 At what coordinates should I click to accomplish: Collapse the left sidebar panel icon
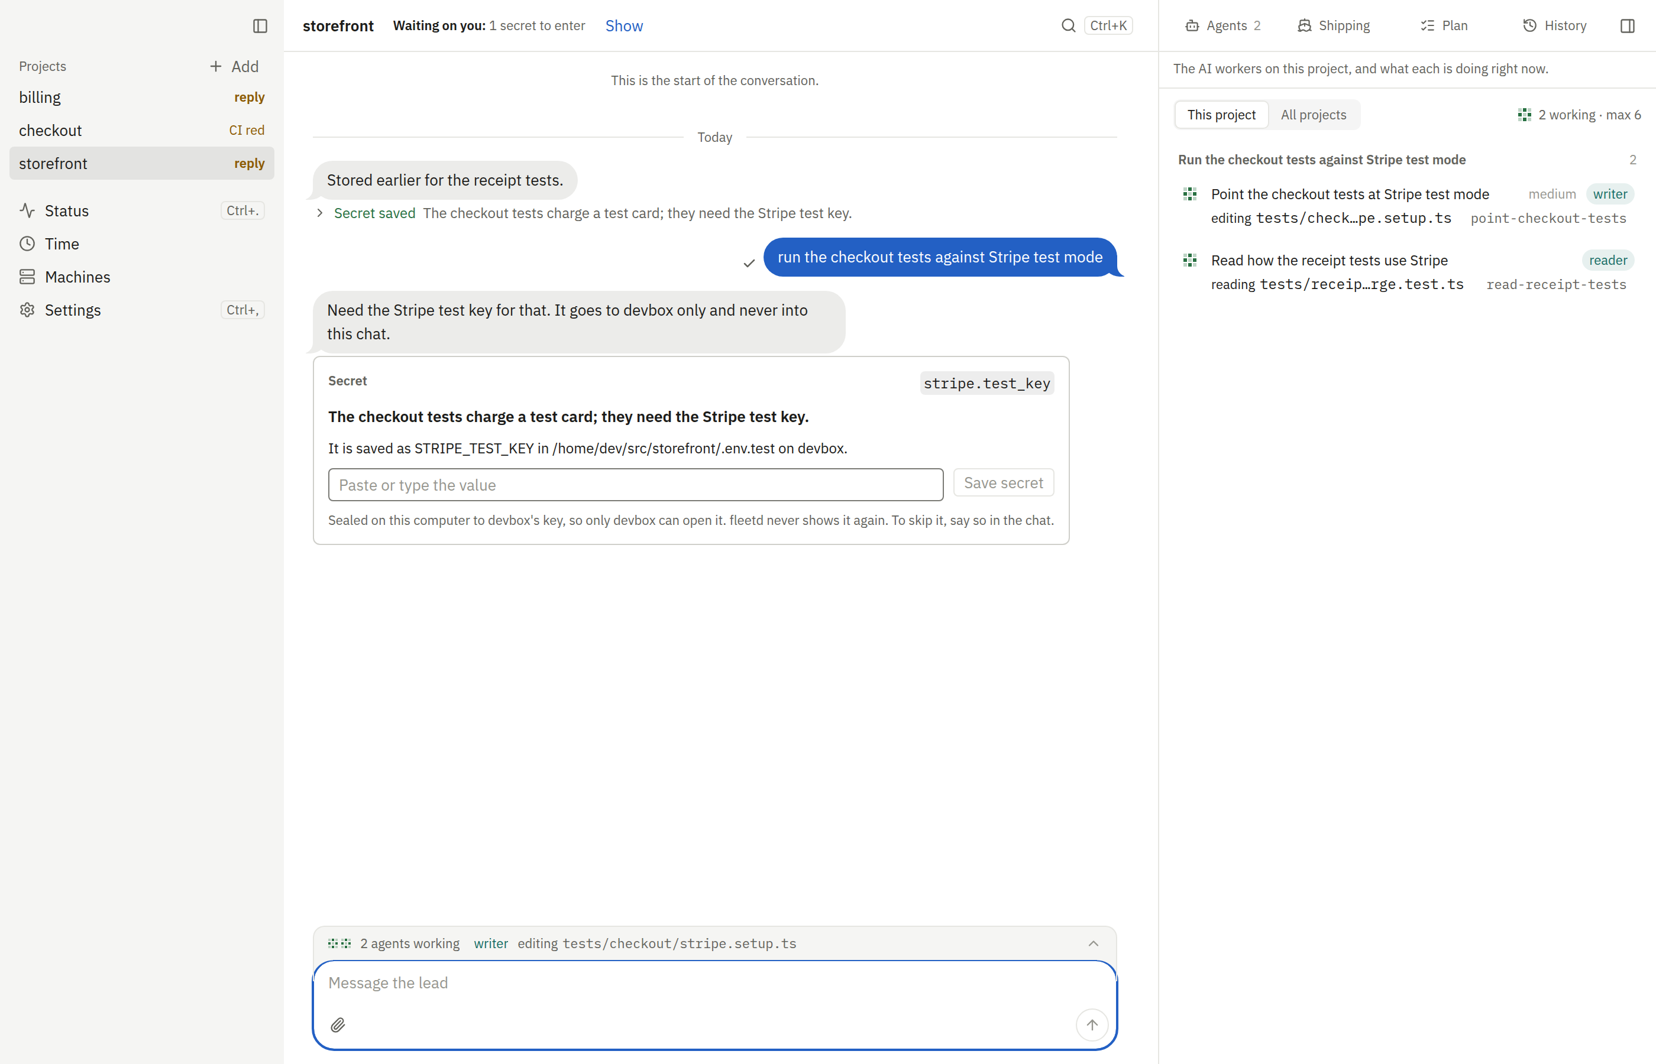coord(260,25)
